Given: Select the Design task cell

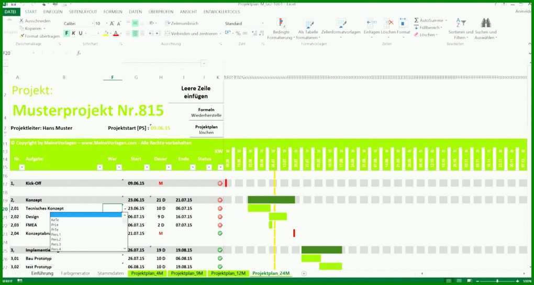Looking at the screenshot, I should (x=32, y=217).
